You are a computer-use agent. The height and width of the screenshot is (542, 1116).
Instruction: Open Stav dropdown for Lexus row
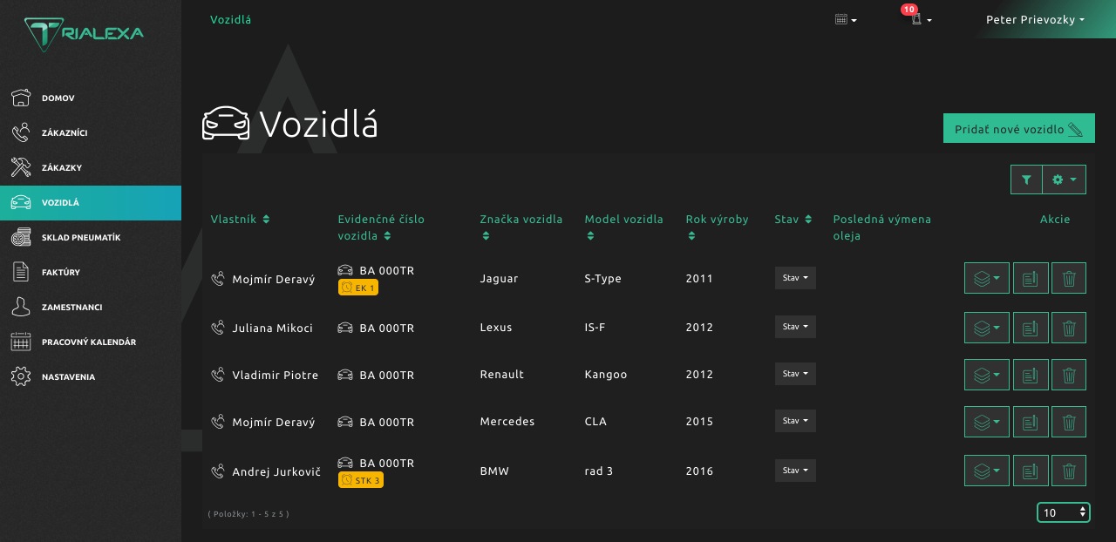click(795, 327)
